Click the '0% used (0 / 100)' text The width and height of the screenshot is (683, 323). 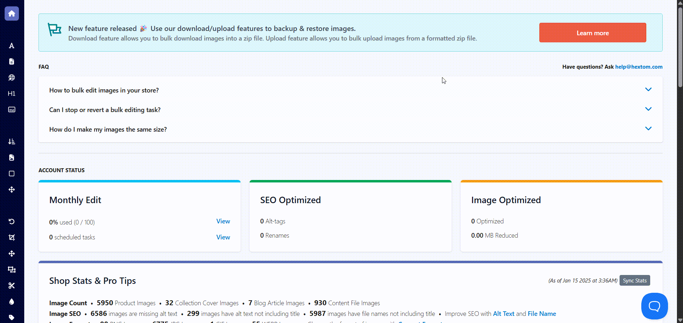click(x=72, y=222)
